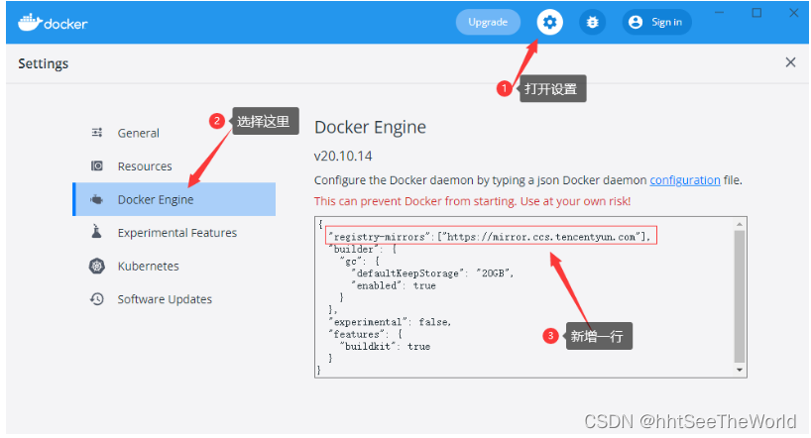Click the General sliders icon

pyautogui.click(x=97, y=133)
